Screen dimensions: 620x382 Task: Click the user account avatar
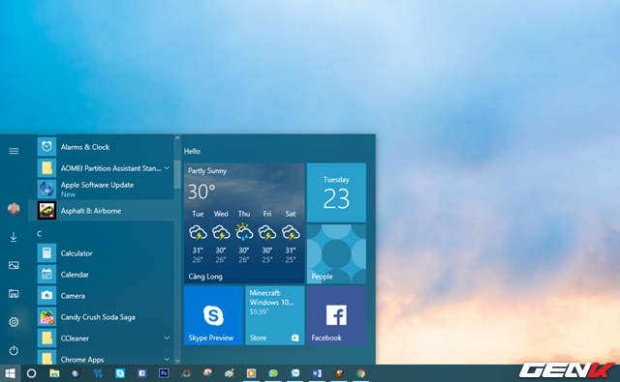pyautogui.click(x=14, y=208)
